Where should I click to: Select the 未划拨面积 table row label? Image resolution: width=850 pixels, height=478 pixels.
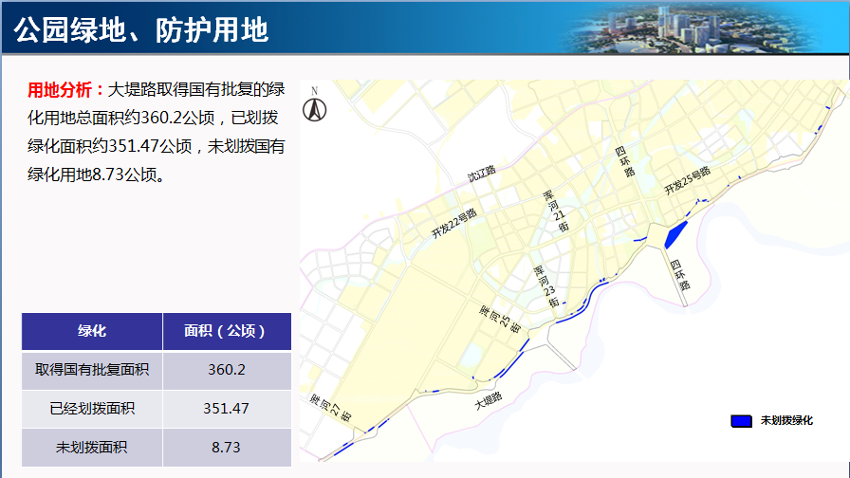tap(92, 448)
